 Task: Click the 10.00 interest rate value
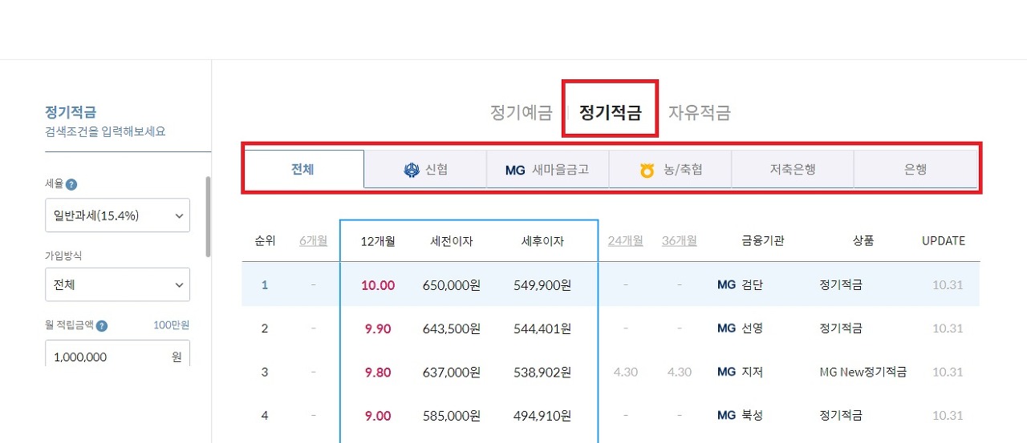tap(378, 284)
